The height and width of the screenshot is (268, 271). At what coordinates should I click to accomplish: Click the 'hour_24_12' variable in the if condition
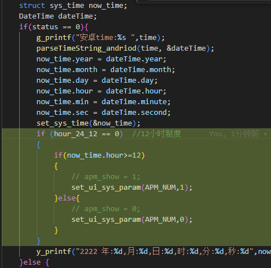(76, 134)
